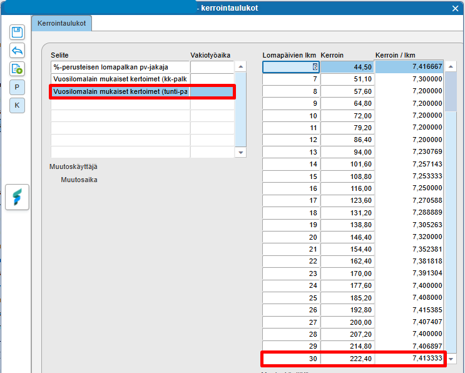Image resolution: width=465 pixels, height=373 pixels.
Task: Select Vuosilomalain mukaiset kertoimet (kk-palk row
Action: click(x=120, y=79)
